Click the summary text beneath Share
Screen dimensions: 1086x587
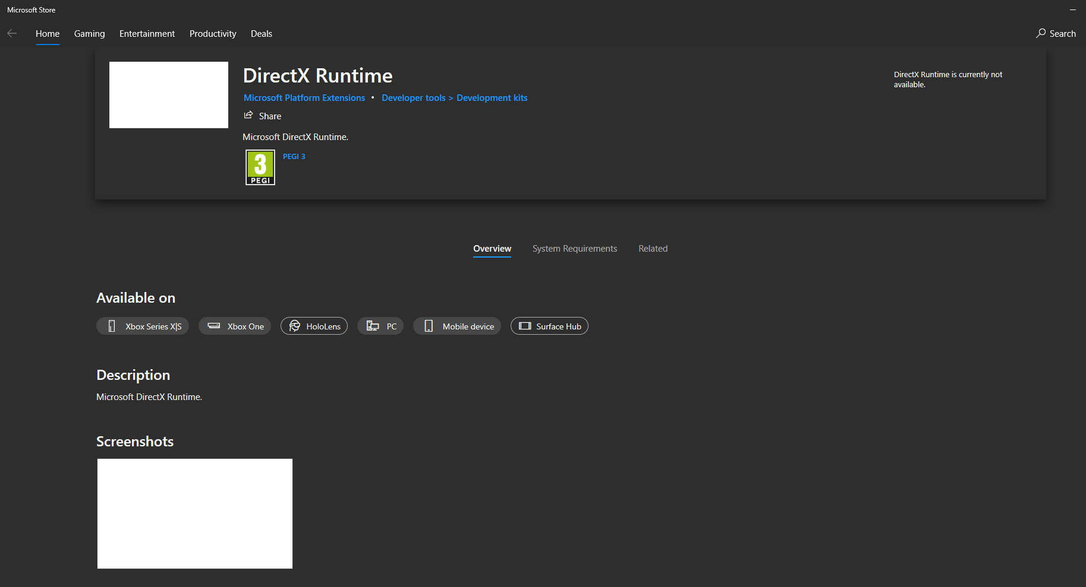pos(295,137)
